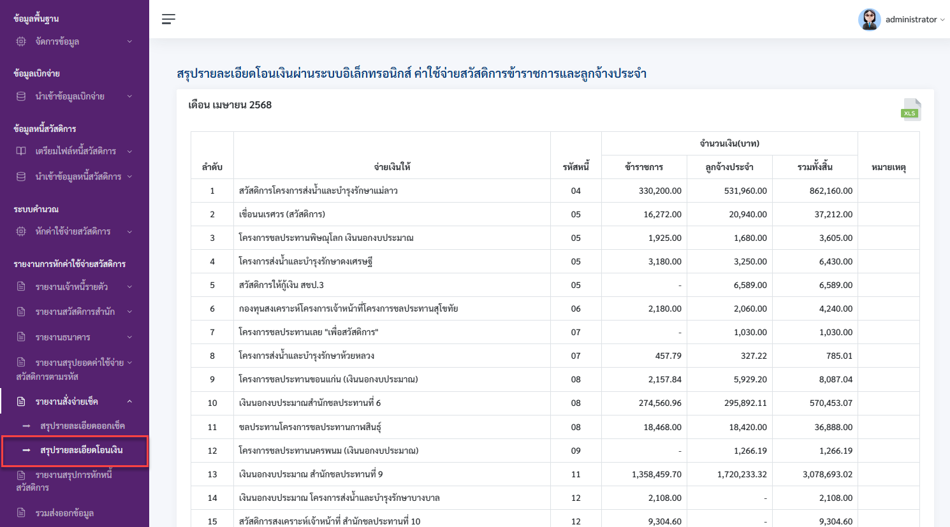Click the document icon beside รายงานธนาคาร
Screen dimensions: 950x527
(x=21, y=336)
